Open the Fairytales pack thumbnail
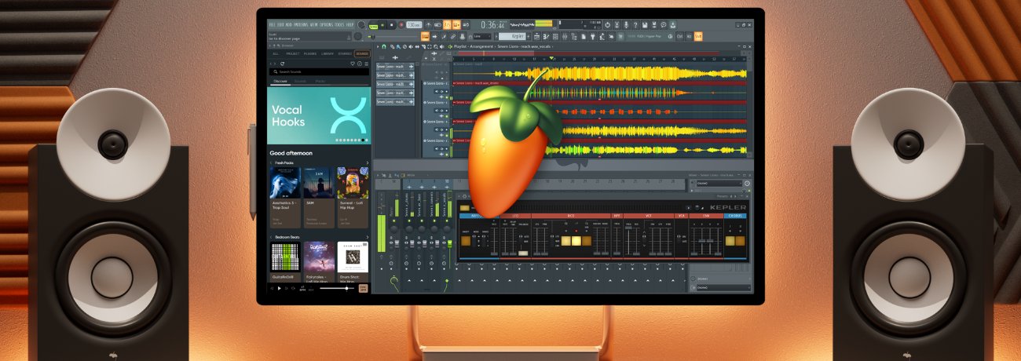This screenshot has width=1021, height=361. [x=319, y=257]
